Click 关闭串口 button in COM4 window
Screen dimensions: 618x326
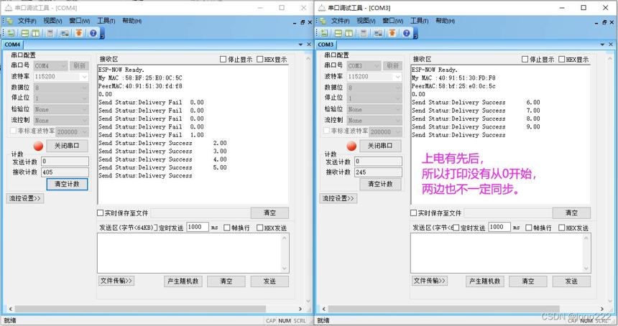[x=67, y=146]
